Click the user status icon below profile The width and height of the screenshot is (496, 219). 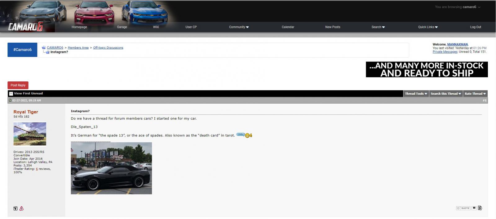pyautogui.click(x=15, y=208)
